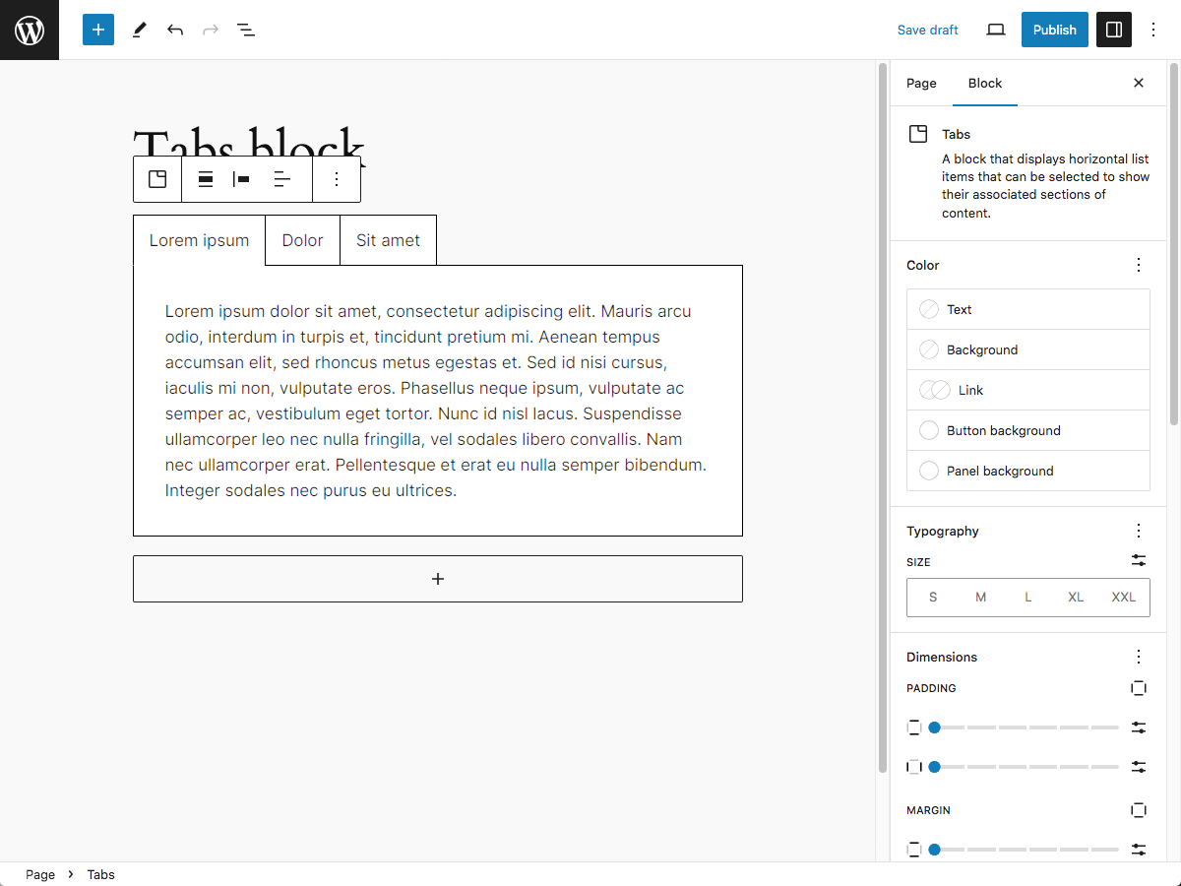Select font size XL
This screenshot has width=1181, height=886.
coord(1076,597)
